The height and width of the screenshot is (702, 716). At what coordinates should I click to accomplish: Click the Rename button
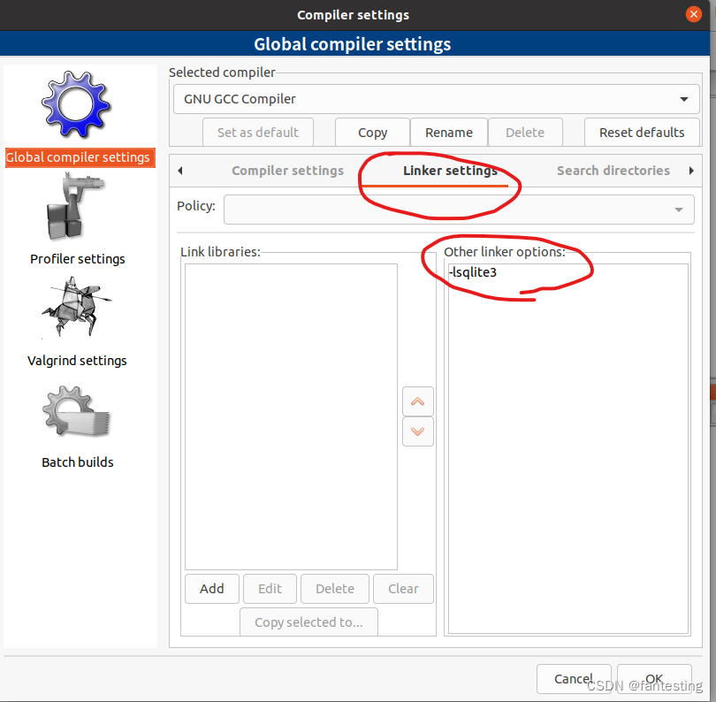click(448, 132)
